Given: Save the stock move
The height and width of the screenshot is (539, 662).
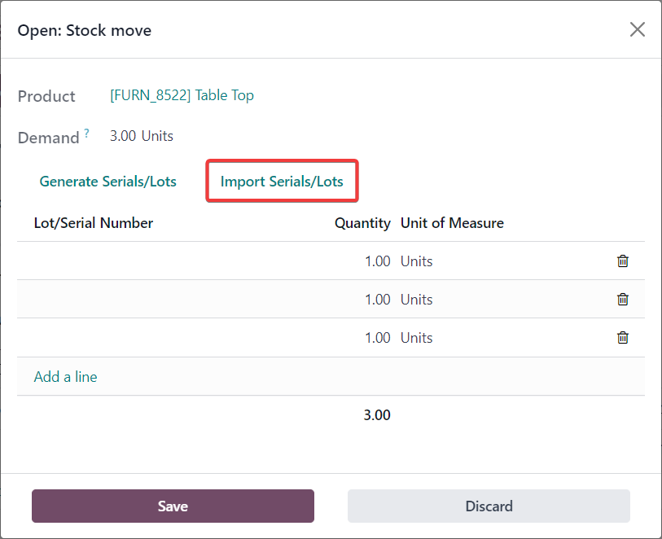Looking at the screenshot, I should tap(173, 506).
